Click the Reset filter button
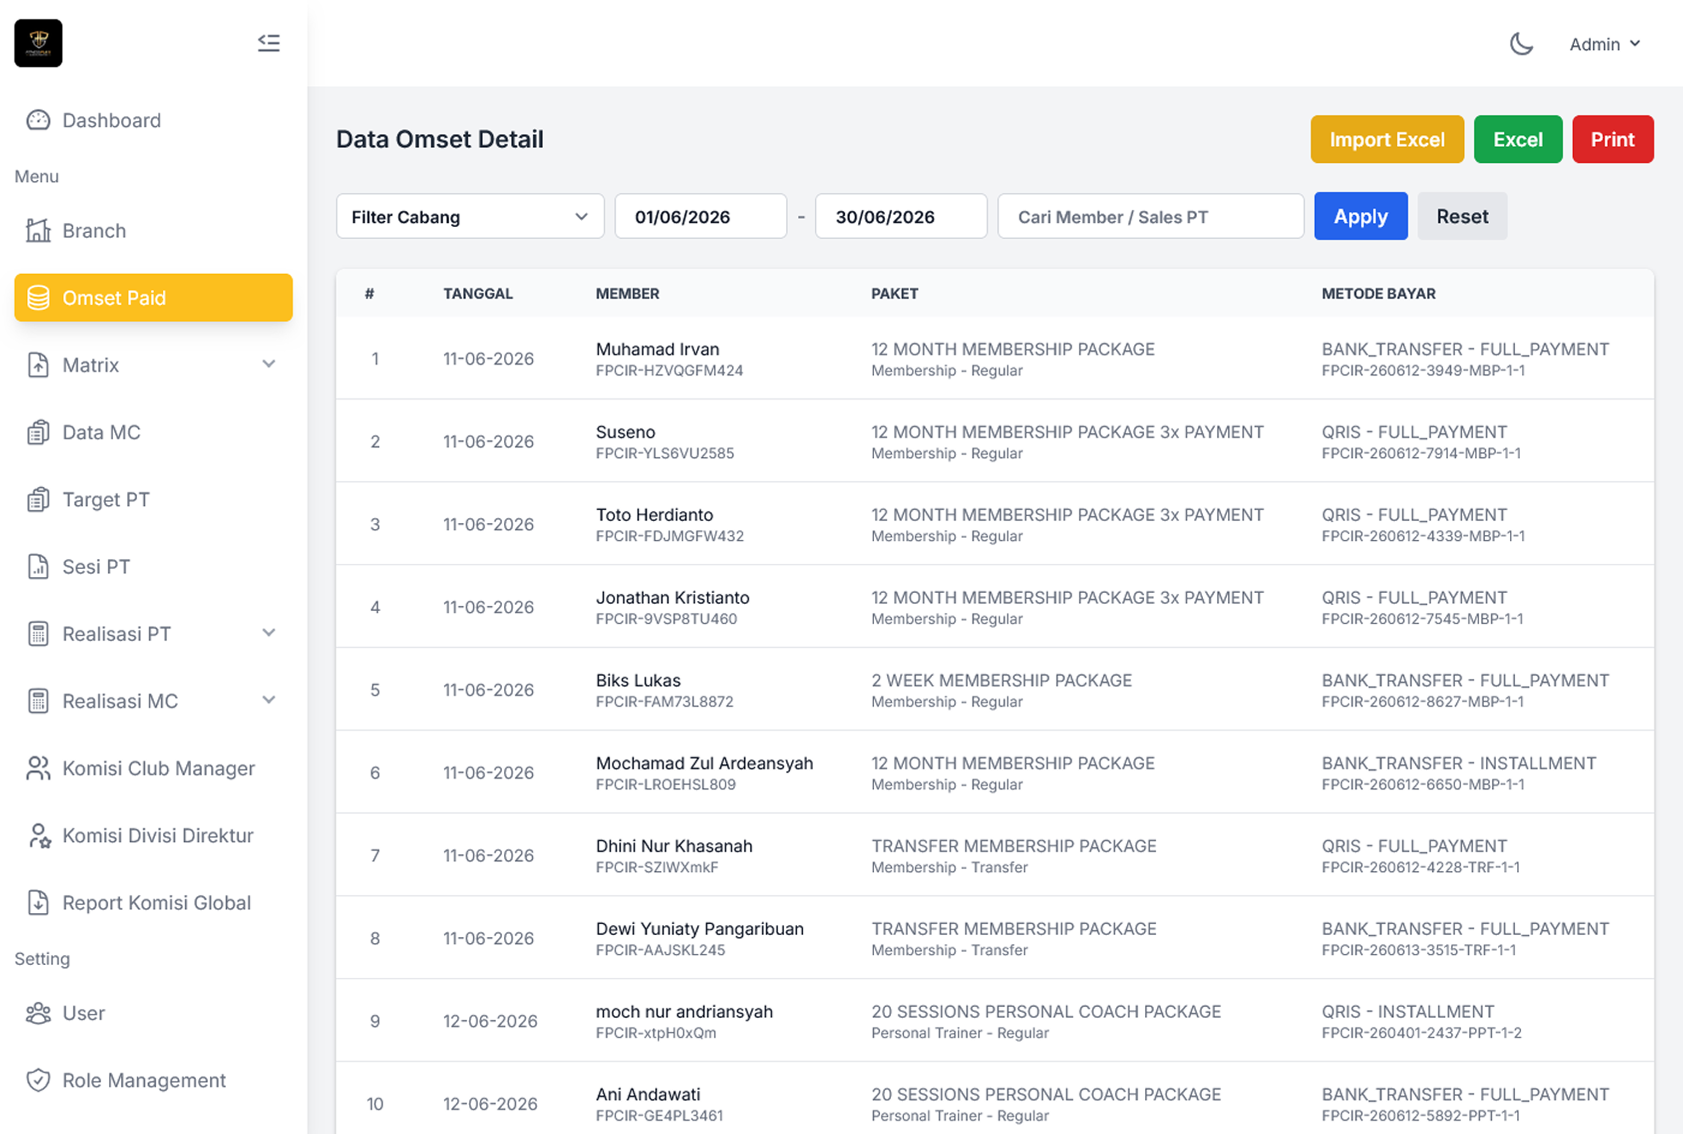The image size is (1683, 1134). pyautogui.click(x=1462, y=216)
